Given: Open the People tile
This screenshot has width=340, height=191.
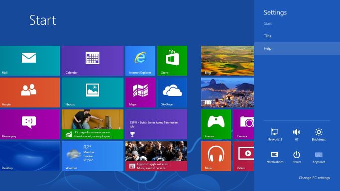Looking at the screenshot, I should (30, 93).
